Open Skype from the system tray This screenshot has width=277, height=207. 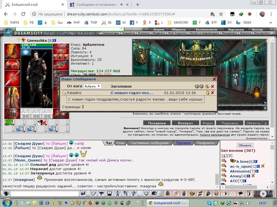tap(209, 203)
